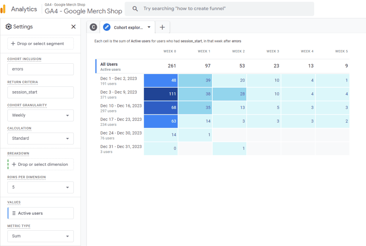Open the Calculation dropdown showing Standard
366x246 pixels.
click(40, 138)
